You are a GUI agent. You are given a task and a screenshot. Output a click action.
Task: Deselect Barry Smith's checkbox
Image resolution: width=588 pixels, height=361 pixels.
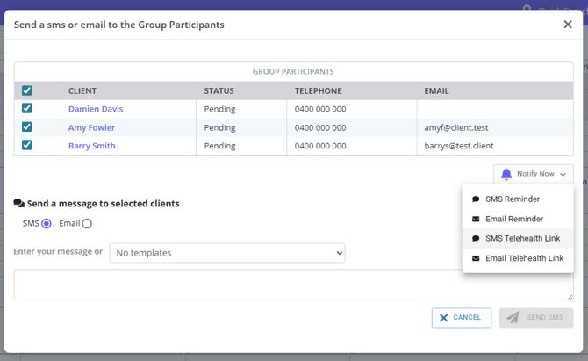(27, 146)
